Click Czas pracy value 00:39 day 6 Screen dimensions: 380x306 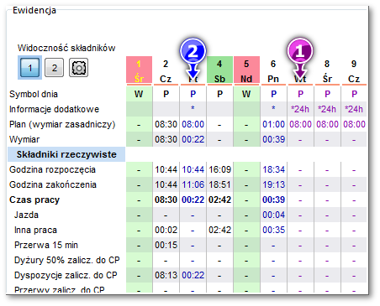pos(273,200)
